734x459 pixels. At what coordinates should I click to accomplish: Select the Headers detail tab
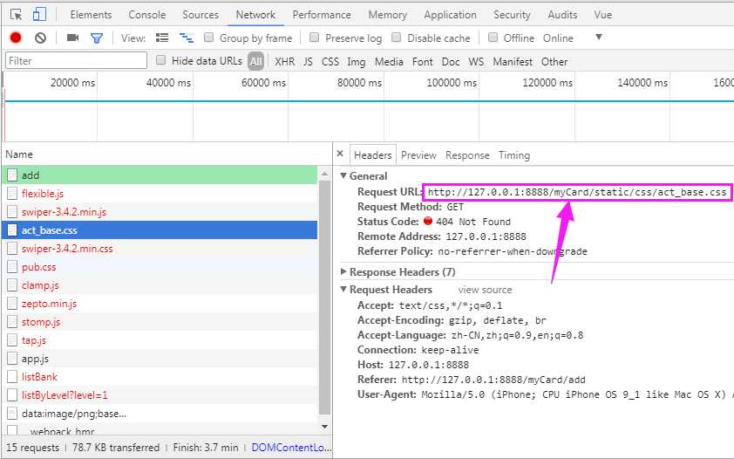372,155
